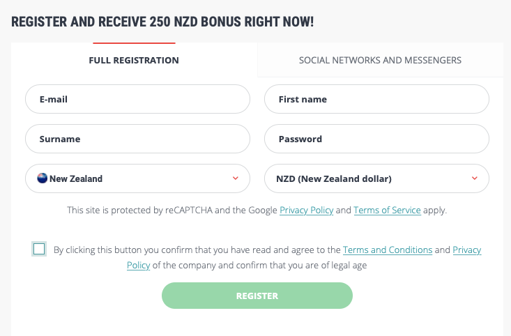Open the New Zealand country dropdown

pyautogui.click(x=137, y=178)
